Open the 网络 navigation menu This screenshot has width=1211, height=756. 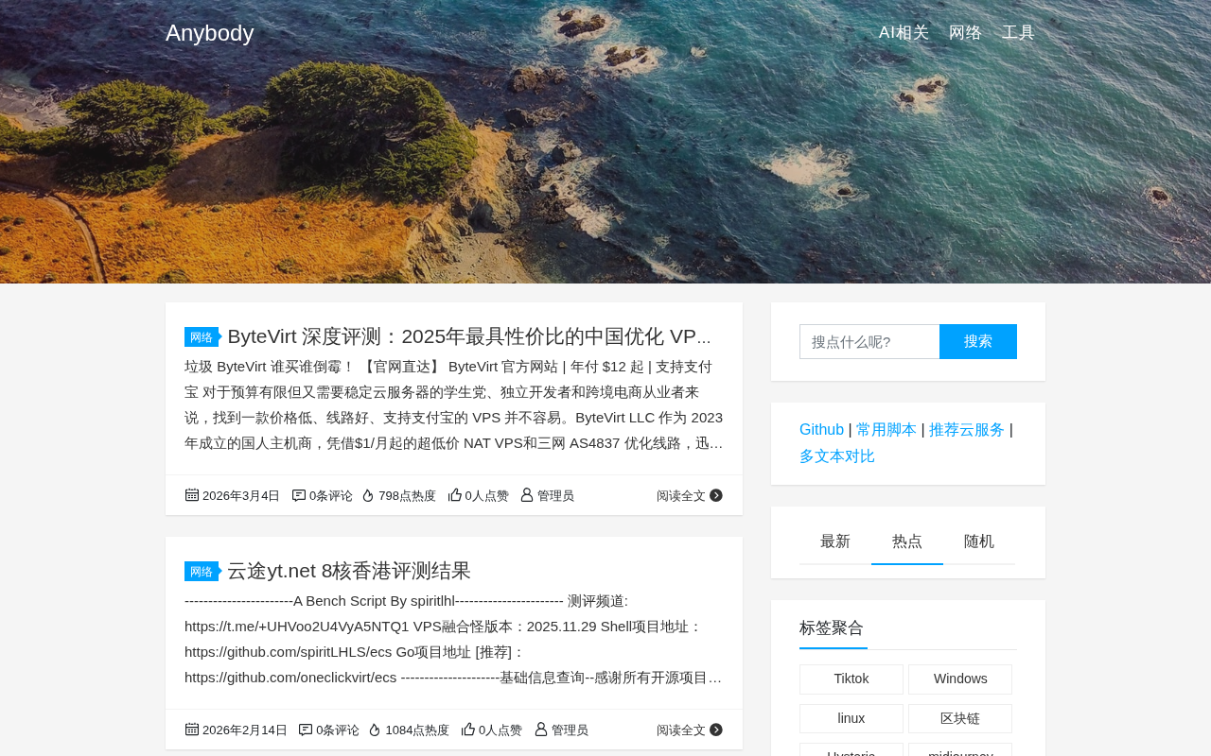pyautogui.click(x=966, y=33)
